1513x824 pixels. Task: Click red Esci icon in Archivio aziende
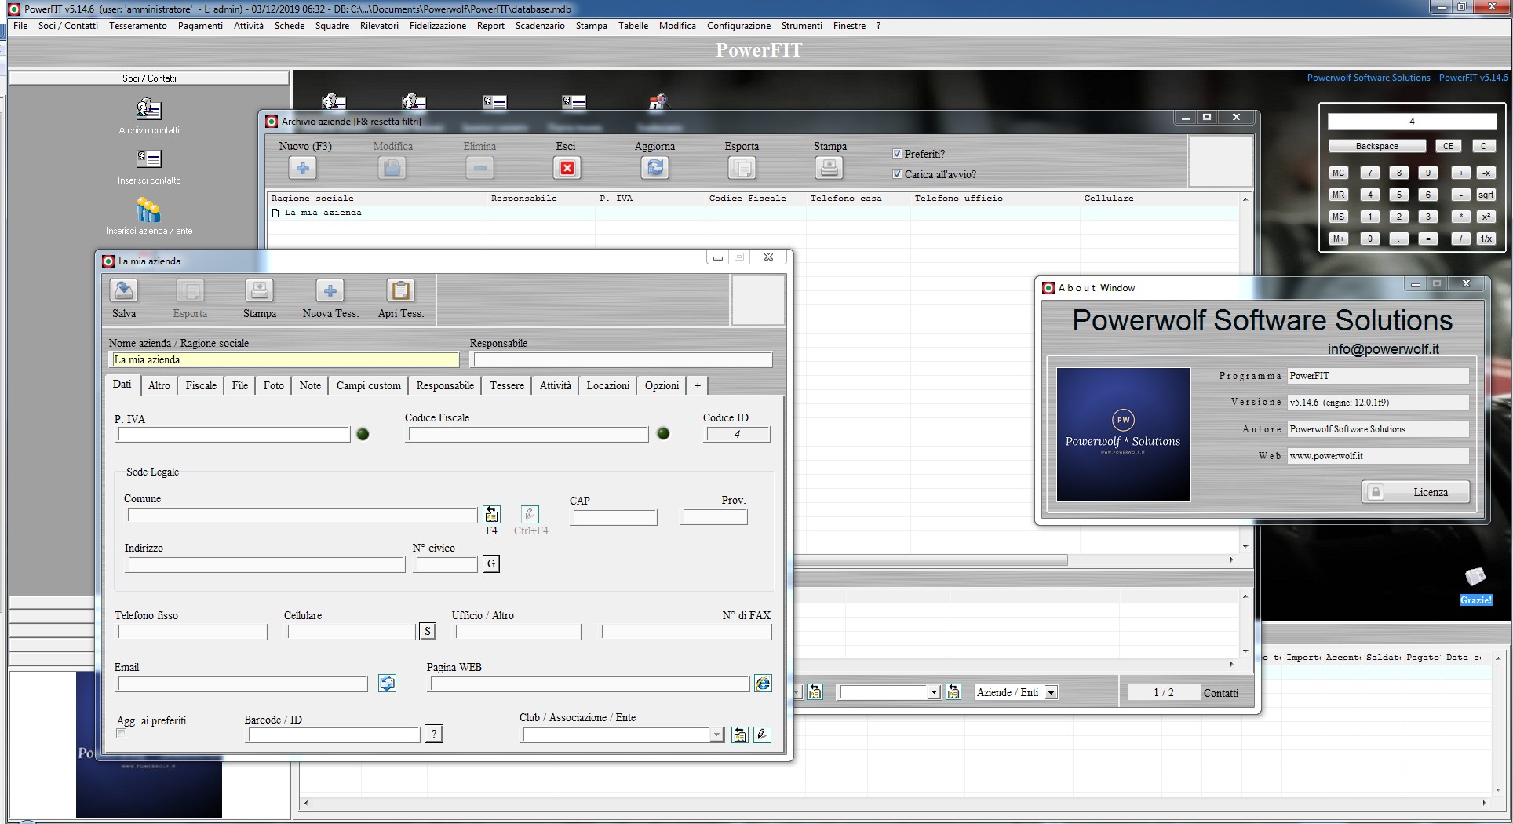pyautogui.click(x=567, y=168)
